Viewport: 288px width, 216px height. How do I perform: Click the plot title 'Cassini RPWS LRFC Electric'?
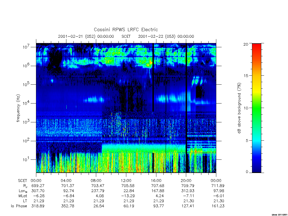[x=126, y=30]
